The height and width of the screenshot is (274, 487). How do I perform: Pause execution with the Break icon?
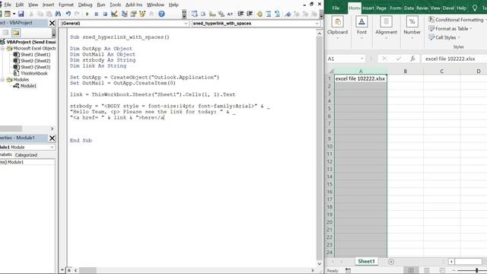[x=97, y=14]
